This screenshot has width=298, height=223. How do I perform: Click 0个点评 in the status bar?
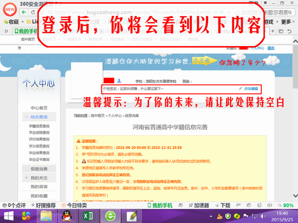tap(14, 205)
